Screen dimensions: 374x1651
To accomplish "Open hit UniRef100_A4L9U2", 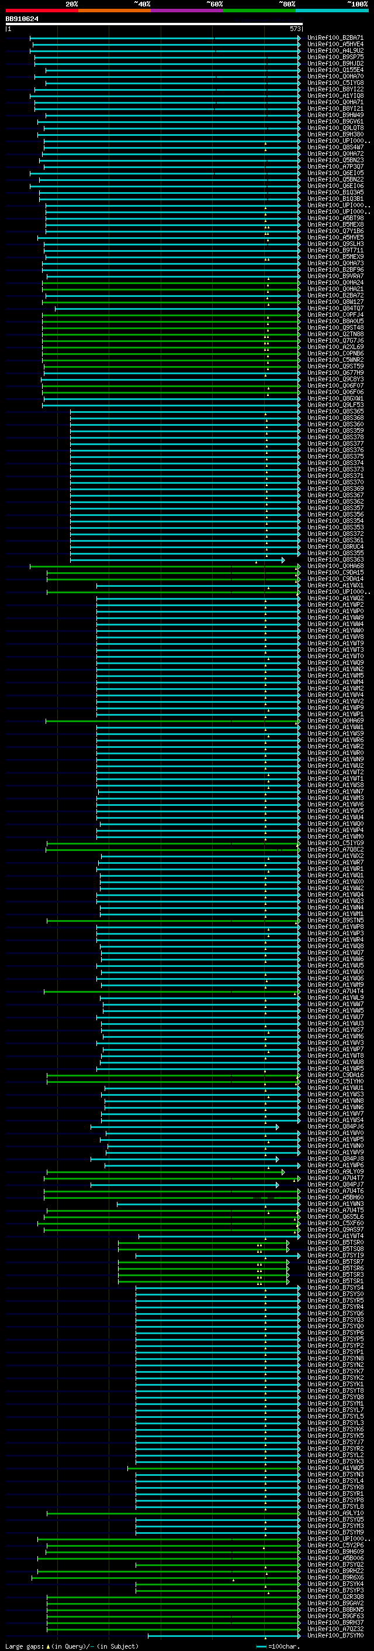I will pyautogui.click(x=335, y=50).
